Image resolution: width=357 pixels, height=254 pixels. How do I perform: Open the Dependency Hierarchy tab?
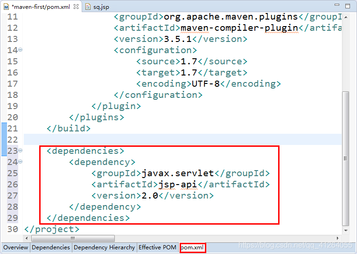pos(104,247)
